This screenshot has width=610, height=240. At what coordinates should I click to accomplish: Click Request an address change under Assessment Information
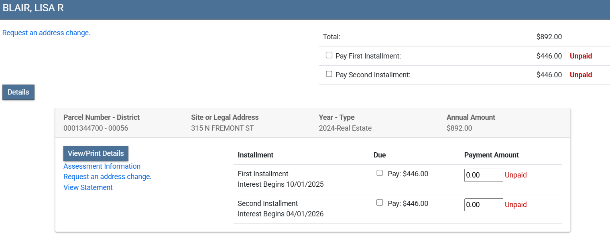click(x=108, y=177)
